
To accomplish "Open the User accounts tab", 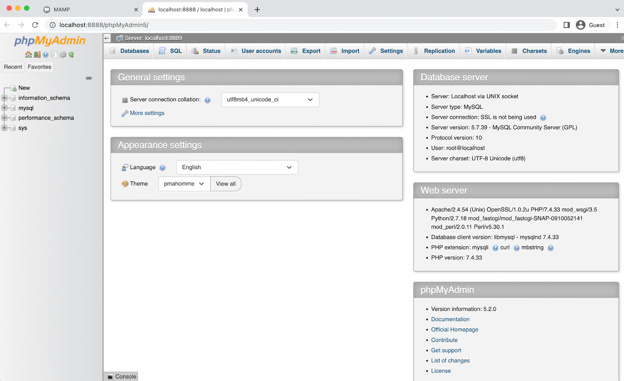I will coord(255,51).
